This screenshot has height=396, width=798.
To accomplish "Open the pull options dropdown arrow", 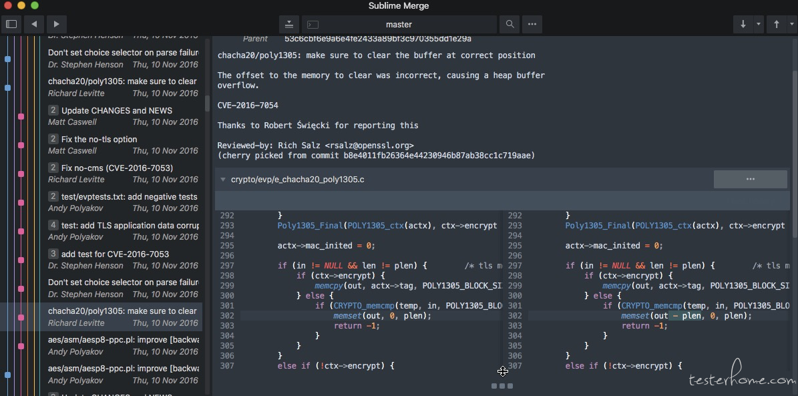I will (759, 24).
